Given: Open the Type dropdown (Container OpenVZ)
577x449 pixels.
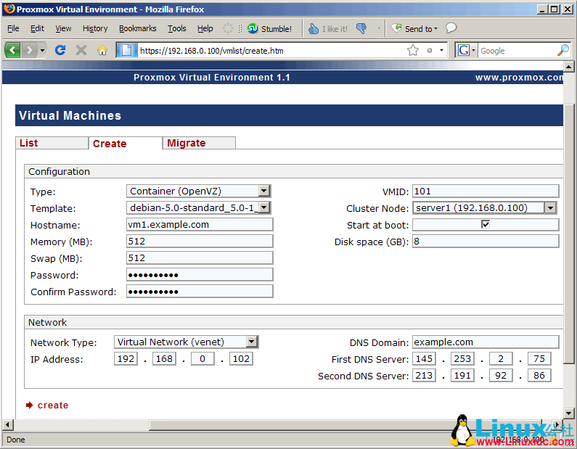Looking at the screenshot, I should pos(264,191).
